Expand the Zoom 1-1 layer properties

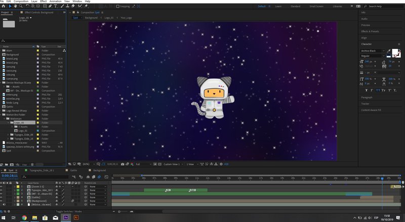(15, 187)
